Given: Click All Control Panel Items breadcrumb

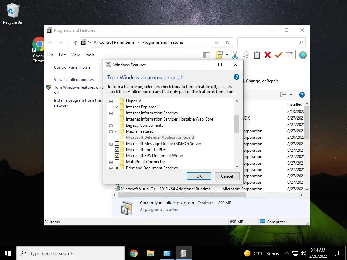Looking at the screenshot, I should [114, 42].
